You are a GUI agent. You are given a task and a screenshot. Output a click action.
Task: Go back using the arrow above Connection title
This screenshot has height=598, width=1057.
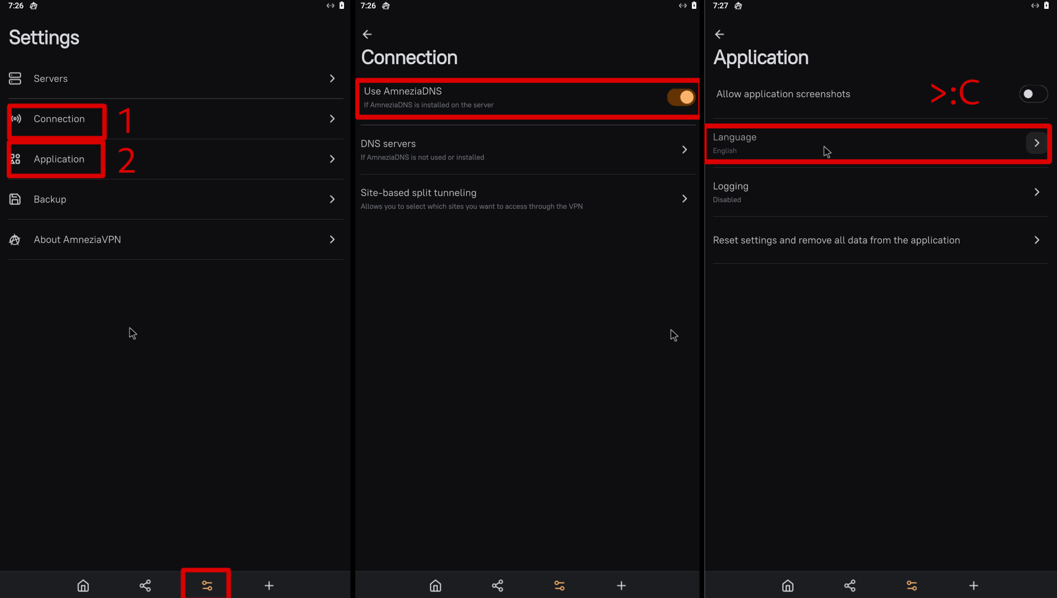367,34
